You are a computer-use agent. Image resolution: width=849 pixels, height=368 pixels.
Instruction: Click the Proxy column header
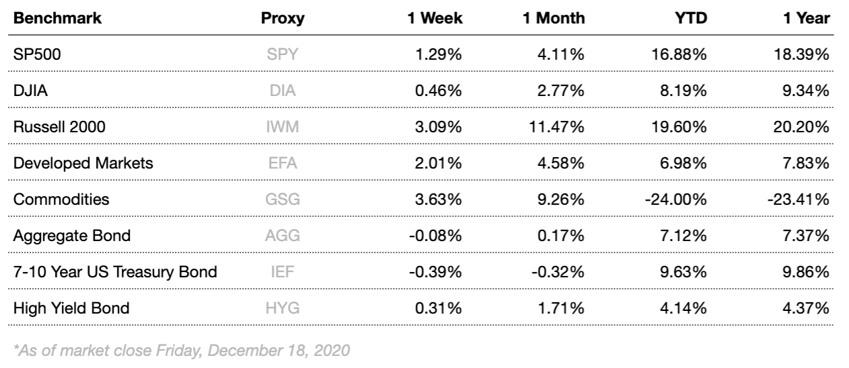tap(283, 19)
